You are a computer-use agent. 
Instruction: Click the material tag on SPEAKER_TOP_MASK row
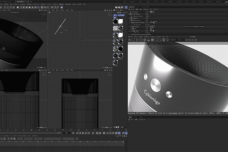155,22
